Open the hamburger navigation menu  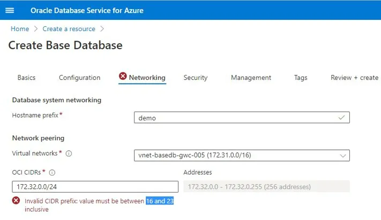click(10, 10)
